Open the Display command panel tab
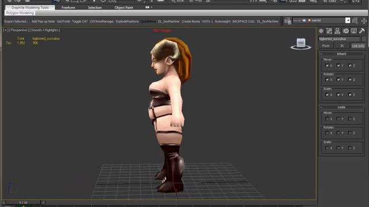The height and width of the screenshot is (207, 369). click(353, 30)
